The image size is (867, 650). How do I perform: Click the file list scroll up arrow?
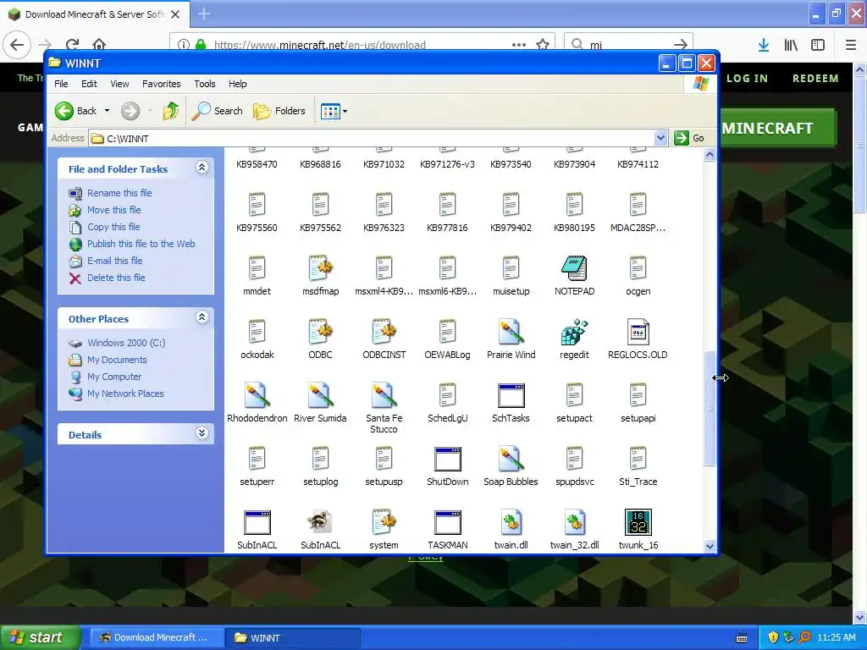coord(710,155)
